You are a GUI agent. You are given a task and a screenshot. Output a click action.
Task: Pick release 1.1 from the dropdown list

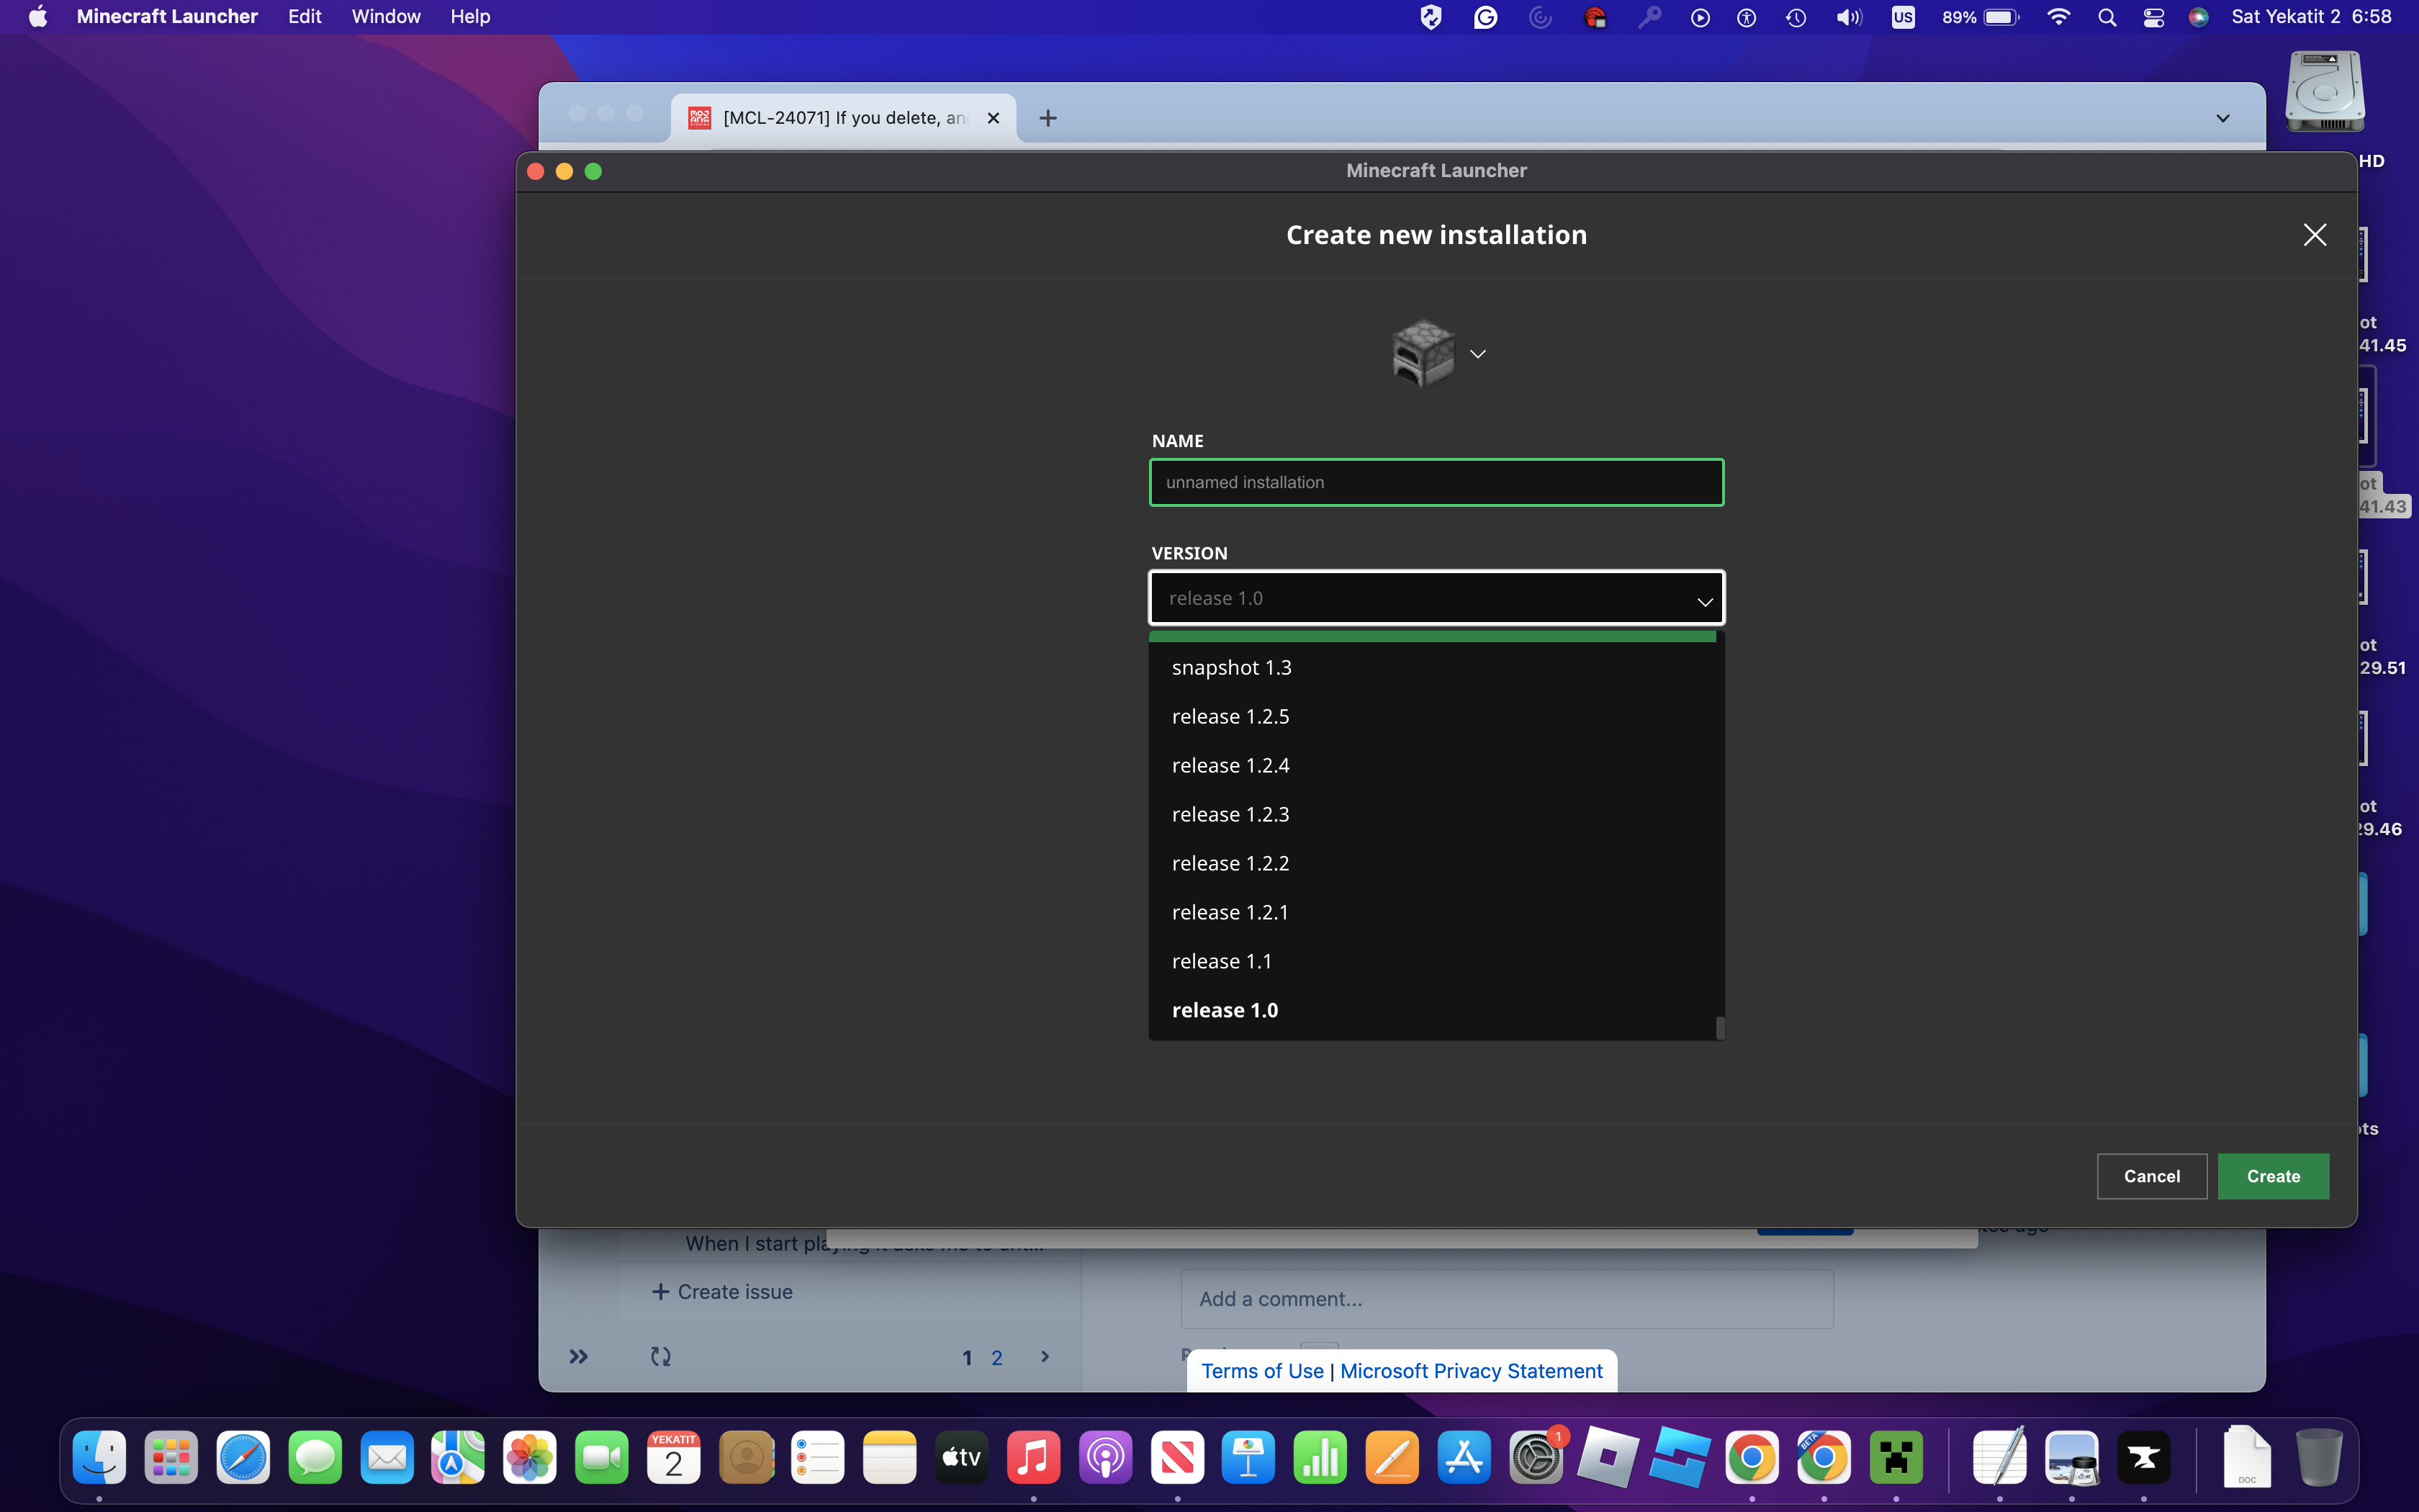click(1222, 961)
